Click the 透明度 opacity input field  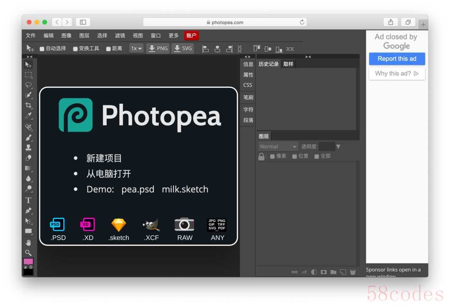(327, 147)
